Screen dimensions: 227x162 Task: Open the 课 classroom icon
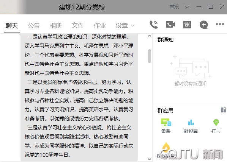[x=187, y=25]
